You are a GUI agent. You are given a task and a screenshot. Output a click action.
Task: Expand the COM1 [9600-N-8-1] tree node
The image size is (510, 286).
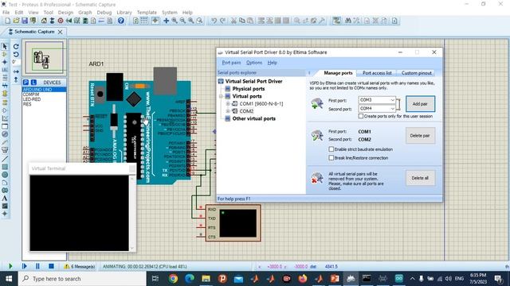click(x=228, y=103)
